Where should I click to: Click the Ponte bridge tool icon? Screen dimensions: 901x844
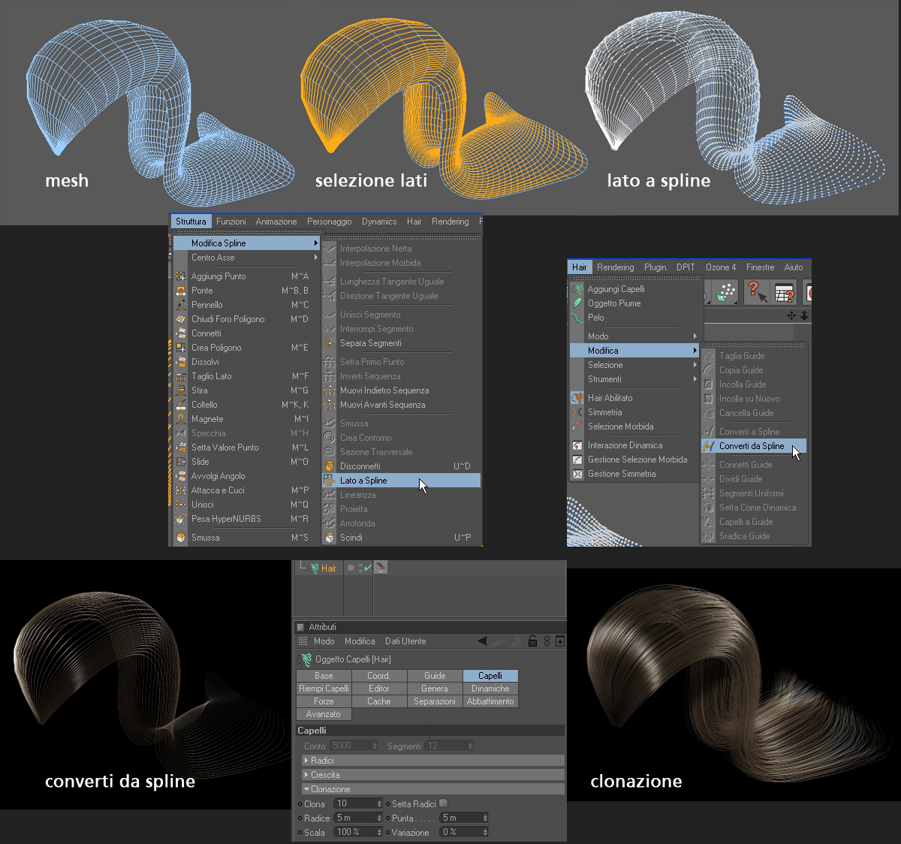(x=181, y=291)
